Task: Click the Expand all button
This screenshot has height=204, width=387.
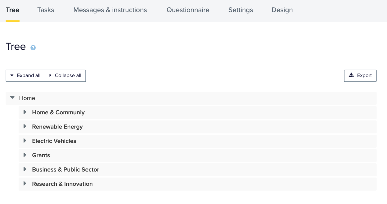Action: click(x=25, y=75)
